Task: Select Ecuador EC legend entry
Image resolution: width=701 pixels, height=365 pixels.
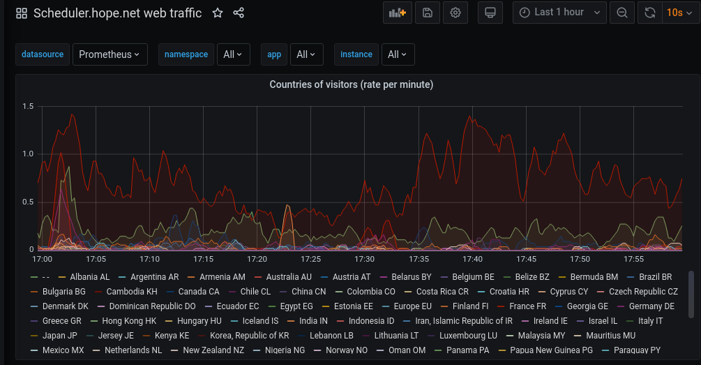Action: click(238, 307)
